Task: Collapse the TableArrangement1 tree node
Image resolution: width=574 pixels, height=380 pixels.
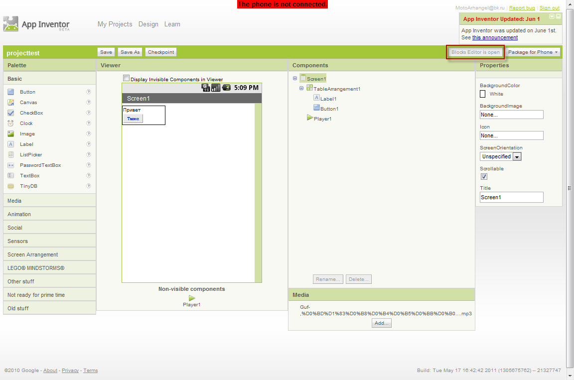Action: pyautogui.click(x=301, y=88)
